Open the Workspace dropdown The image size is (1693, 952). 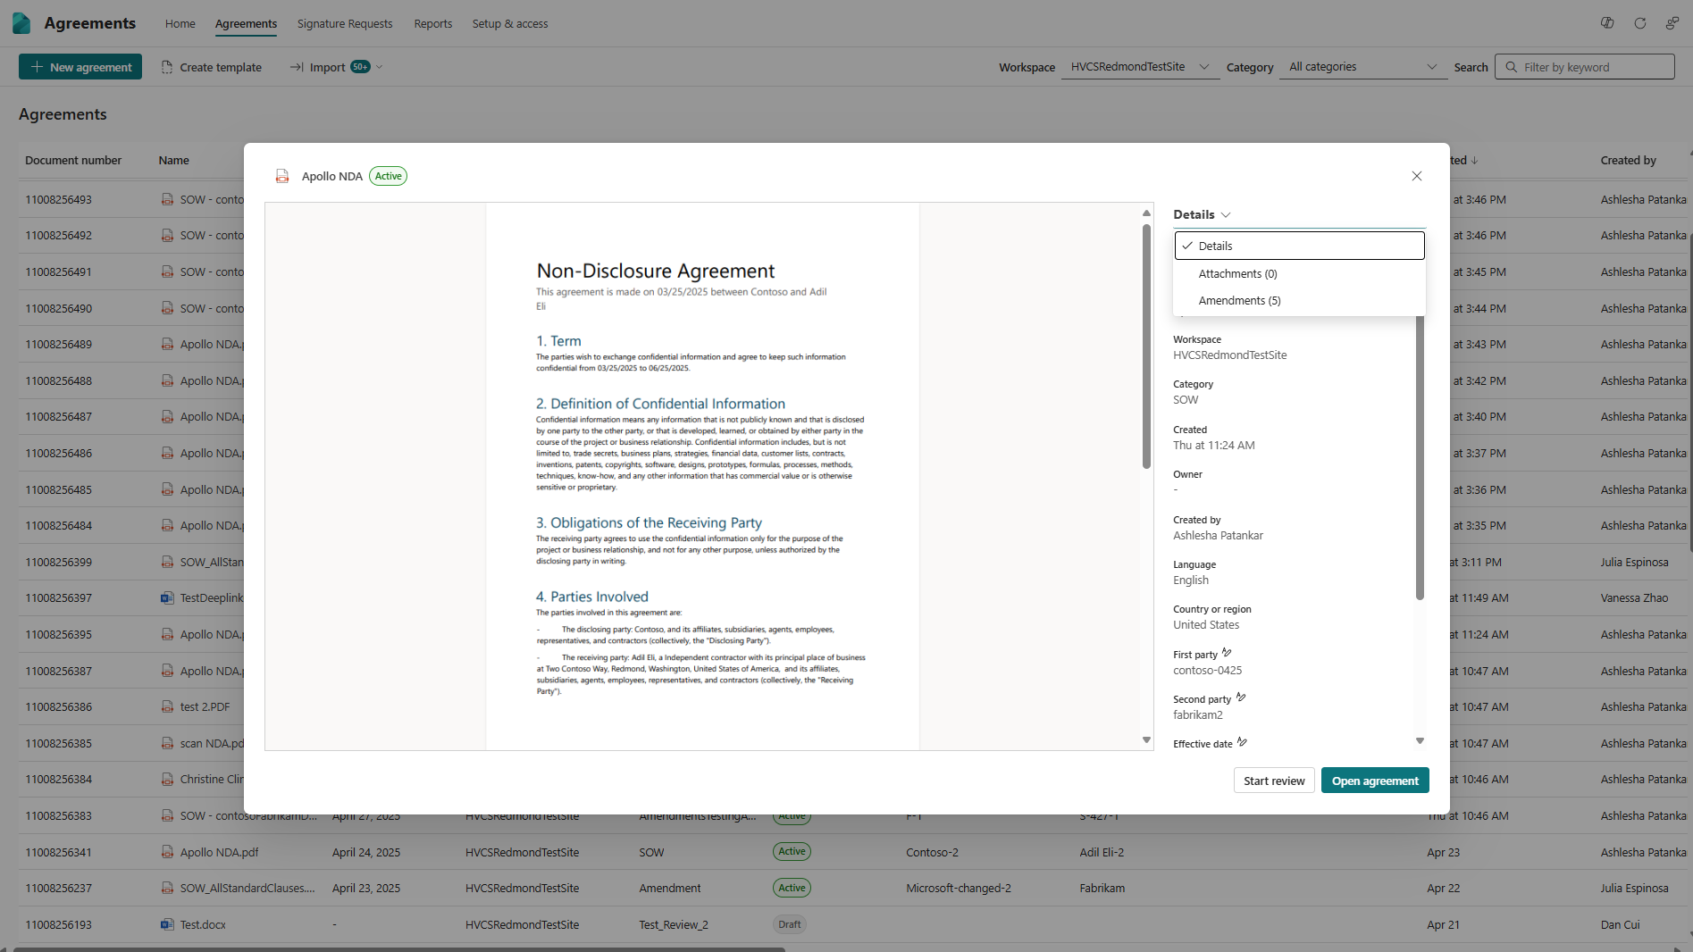(x=1141, y=67)
